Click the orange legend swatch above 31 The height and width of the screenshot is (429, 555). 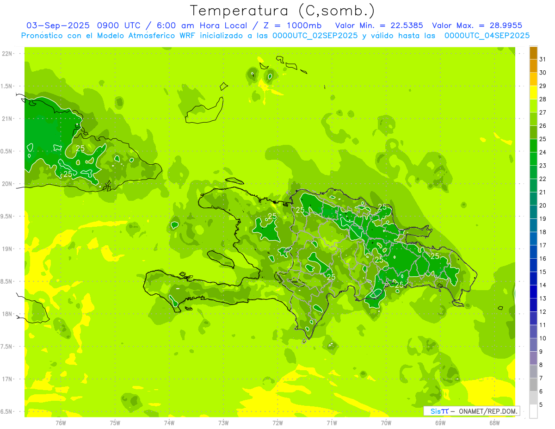(x=533, y=53)
